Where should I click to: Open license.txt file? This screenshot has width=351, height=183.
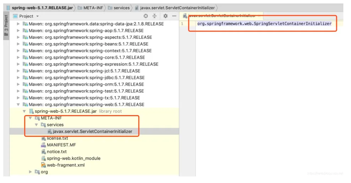[x=57, y=138]
